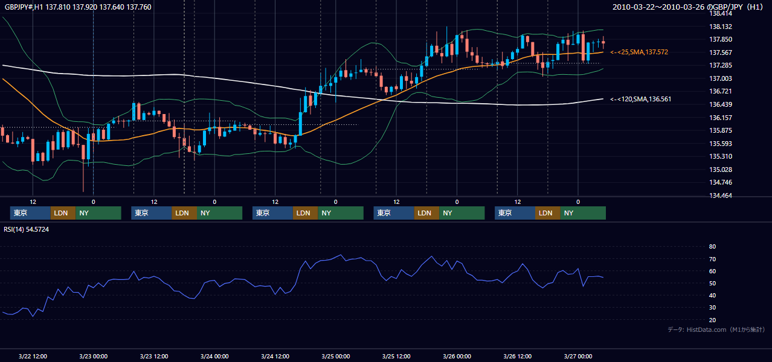Click price axis value 134.746
The image size is (772, 362).
(x=720, y=183)
